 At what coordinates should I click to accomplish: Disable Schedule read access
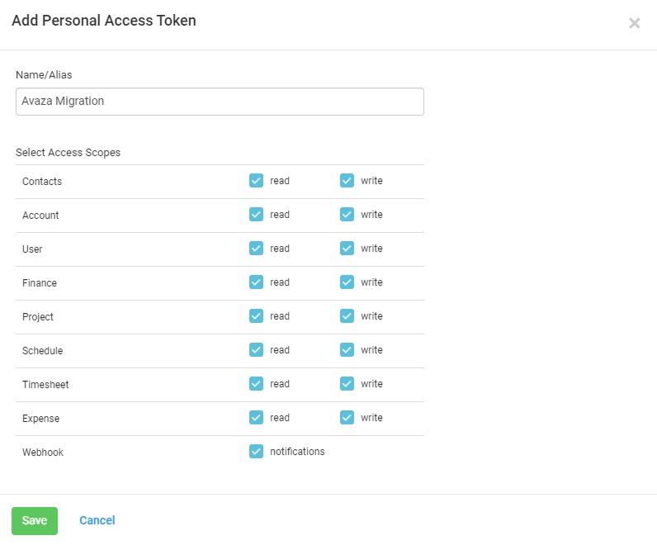256,350
